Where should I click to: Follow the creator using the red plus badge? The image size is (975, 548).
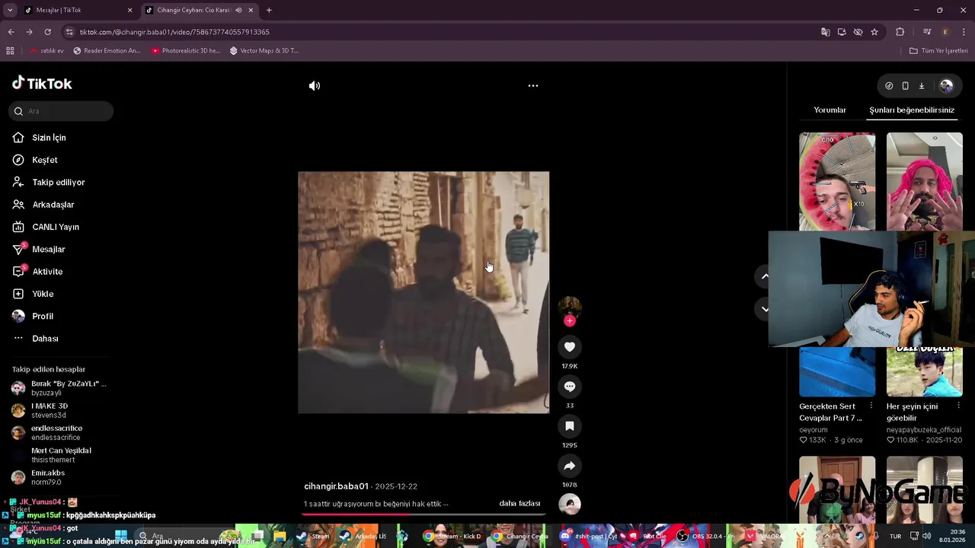(570, 320)
